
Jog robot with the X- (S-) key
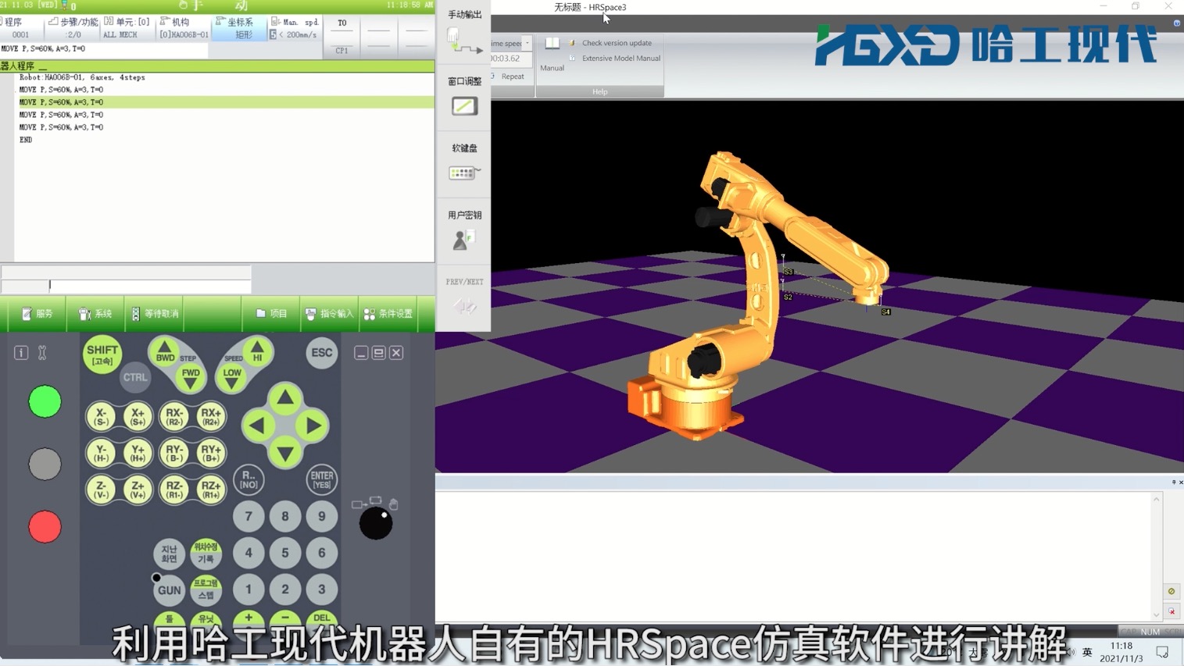(101, 416)
